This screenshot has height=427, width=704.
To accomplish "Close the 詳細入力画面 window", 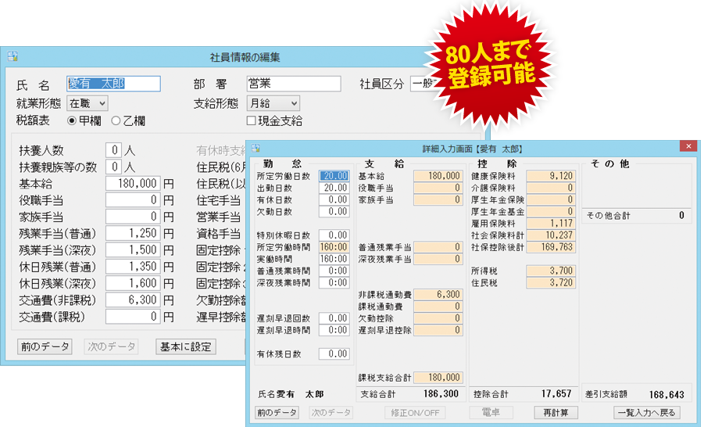I will pos(688,146).
